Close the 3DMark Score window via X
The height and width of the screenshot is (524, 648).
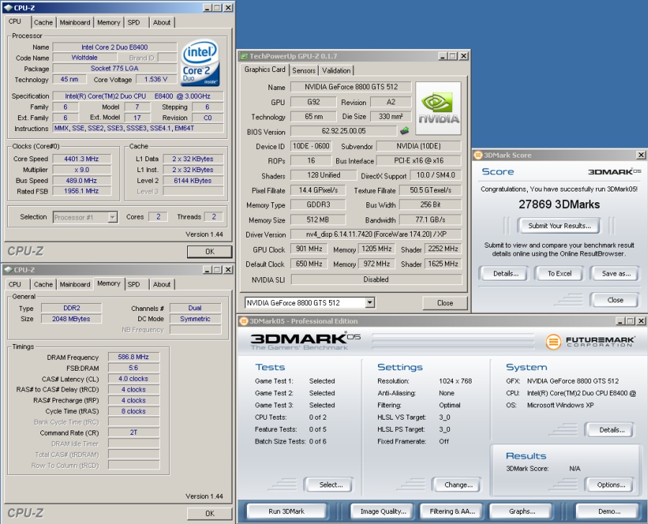[641, 155]
